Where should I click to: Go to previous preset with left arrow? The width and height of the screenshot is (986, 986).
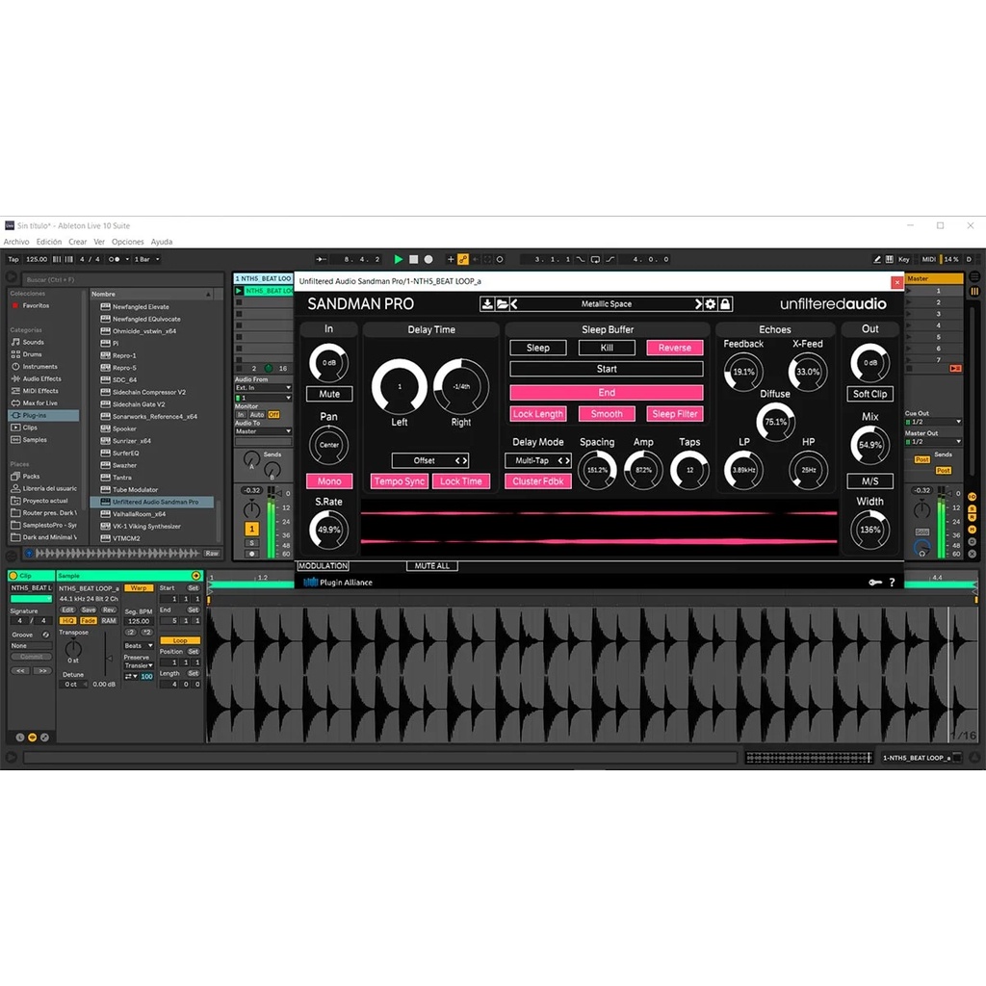pyautogui.click(x=514, y=304)
